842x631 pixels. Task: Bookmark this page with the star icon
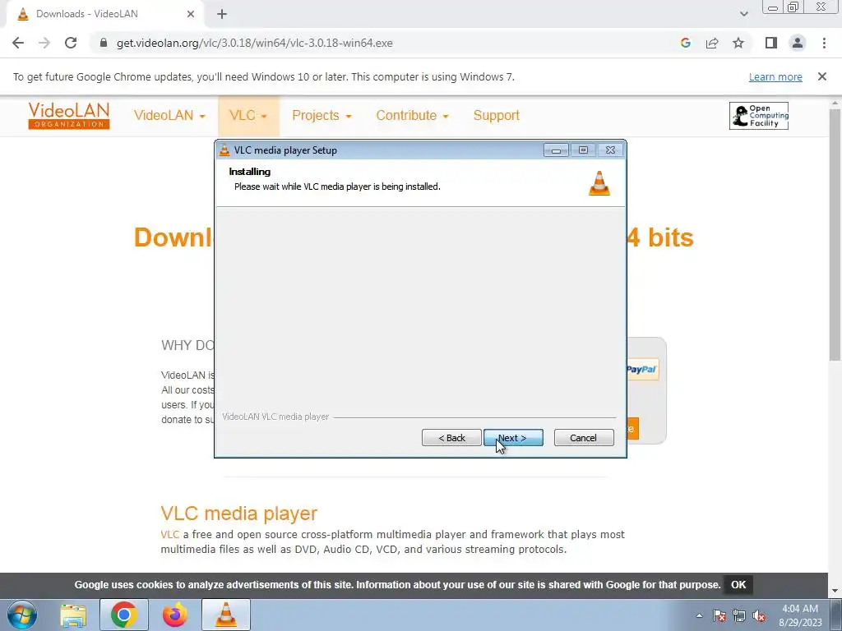[x=738, y=43]
